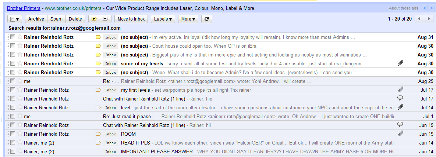Click the Archive button
The height and width of the screenshot is (157, 436).
[x=36, y=19]
